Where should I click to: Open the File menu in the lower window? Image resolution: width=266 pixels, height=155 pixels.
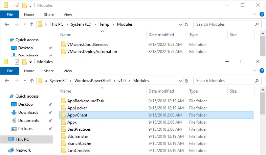tap(10, 71)
